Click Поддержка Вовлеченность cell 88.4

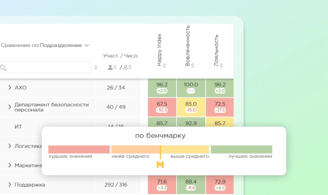pos(191,185)
